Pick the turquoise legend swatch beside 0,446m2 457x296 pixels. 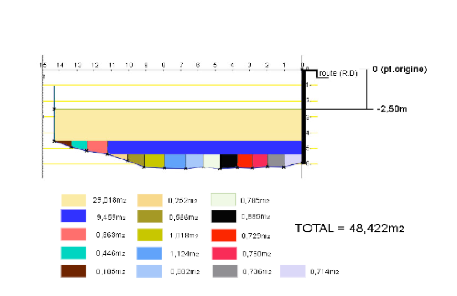coord(73,253)
